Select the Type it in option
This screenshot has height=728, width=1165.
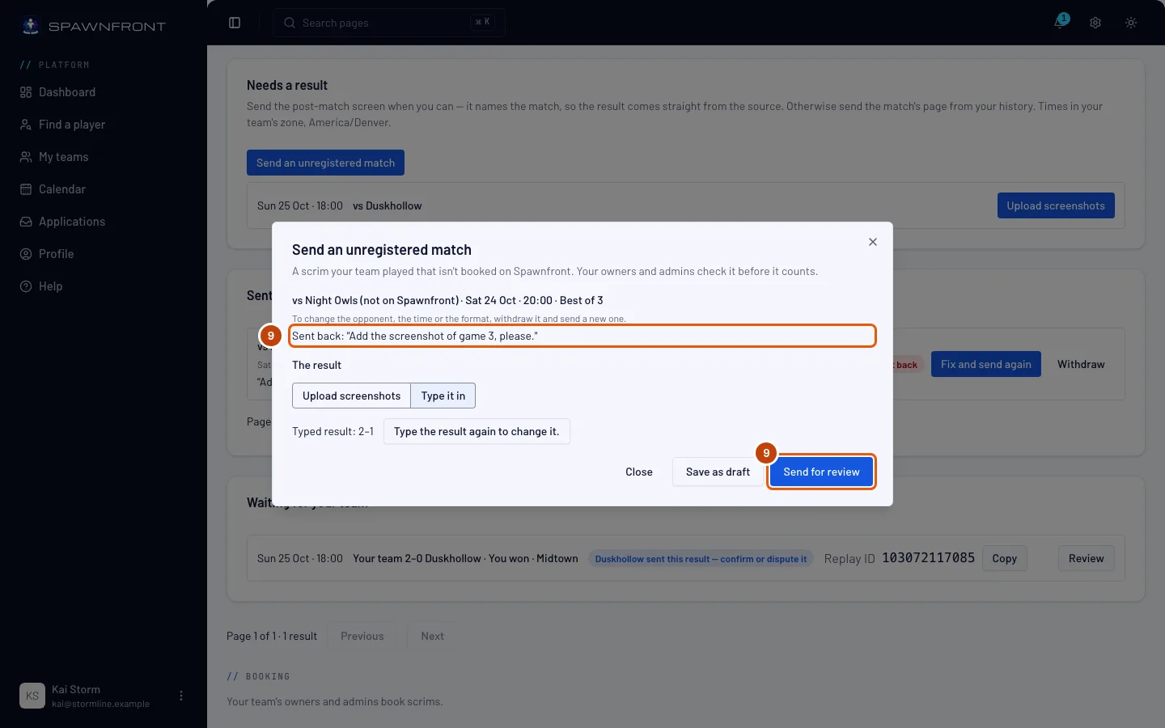click(x=443, y=396)
